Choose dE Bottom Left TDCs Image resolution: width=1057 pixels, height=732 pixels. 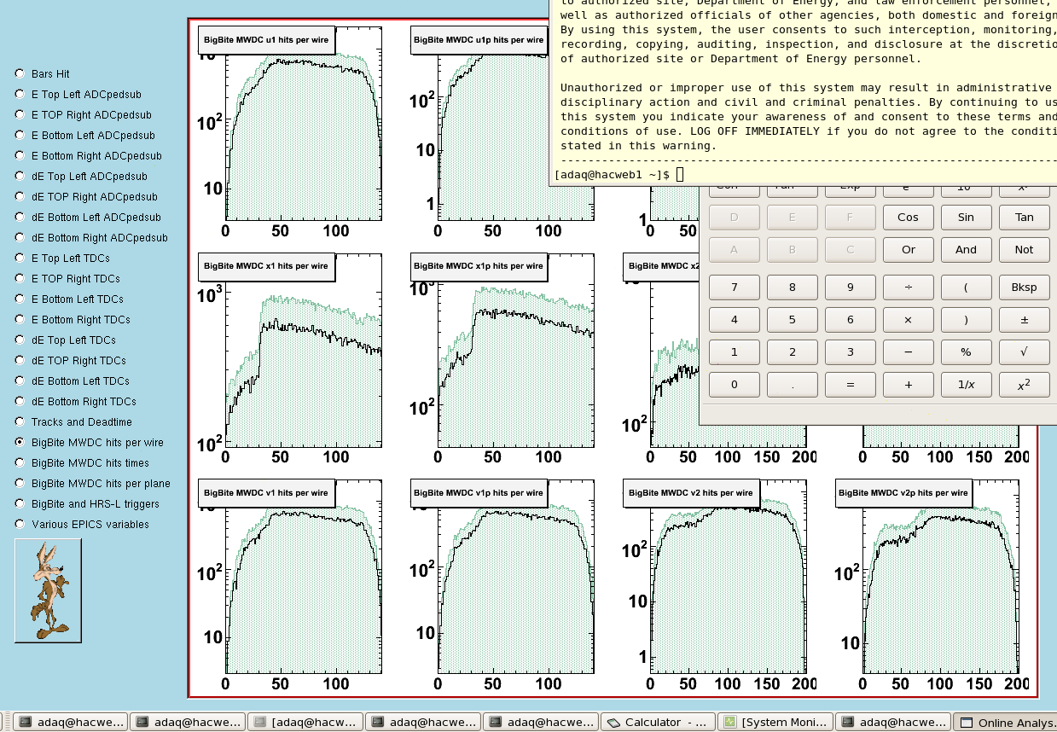point(20,381)
